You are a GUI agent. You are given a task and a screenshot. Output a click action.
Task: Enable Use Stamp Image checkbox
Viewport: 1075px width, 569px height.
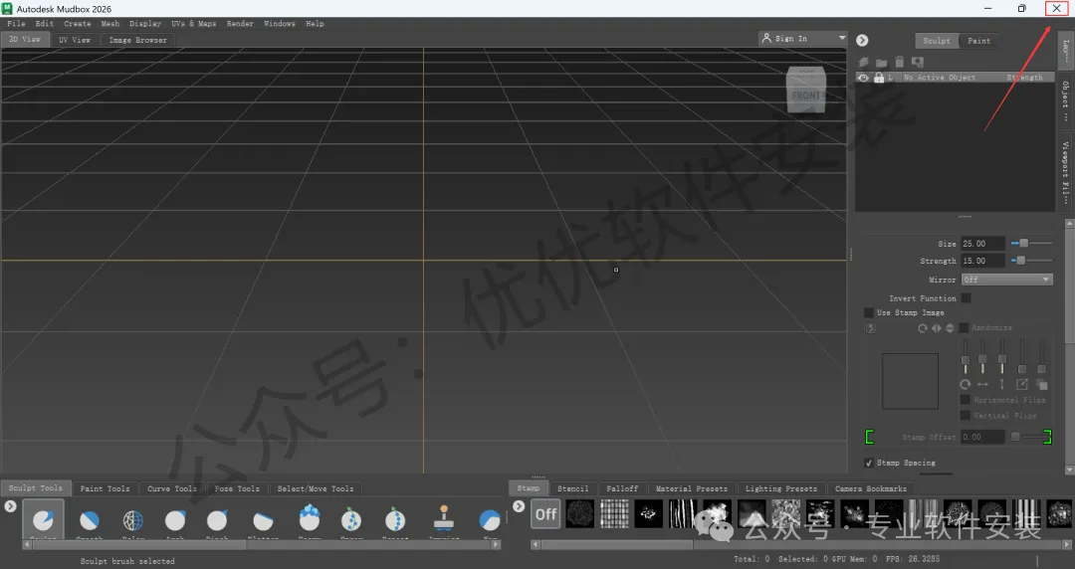[x=869, y=312]
